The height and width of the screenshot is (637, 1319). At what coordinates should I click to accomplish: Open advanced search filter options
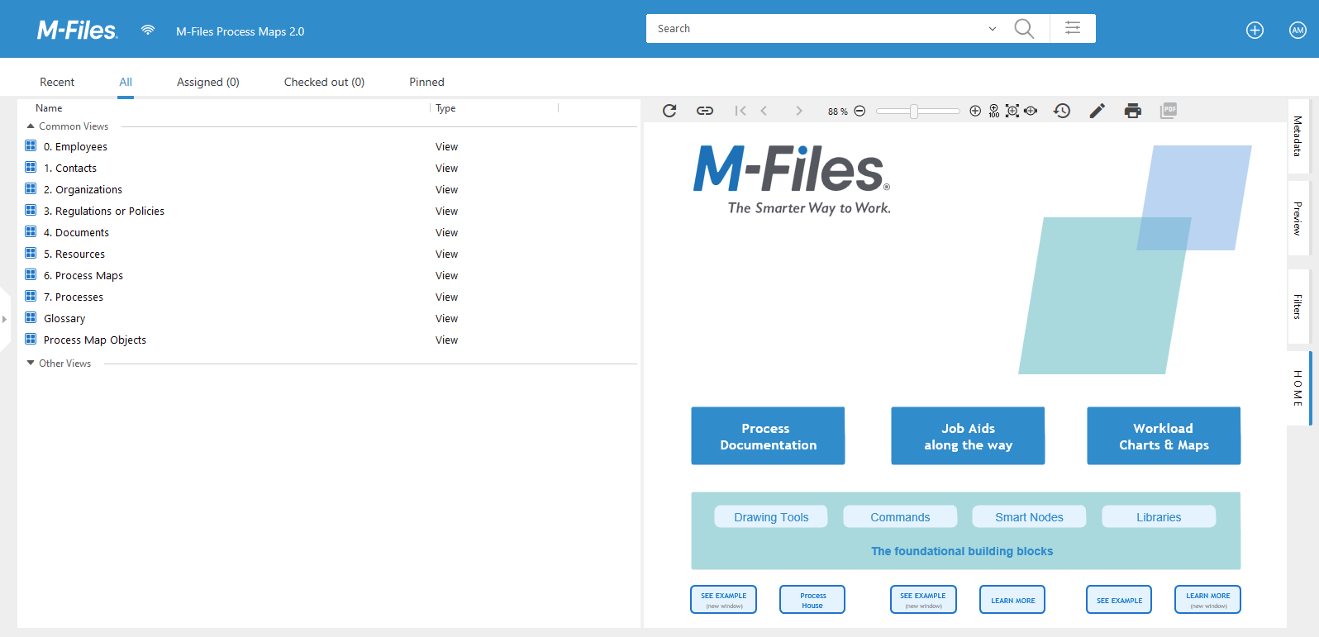[x=1073, y=28]
